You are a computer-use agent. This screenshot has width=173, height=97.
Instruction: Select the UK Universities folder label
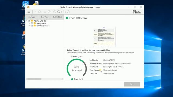point(42,26)
